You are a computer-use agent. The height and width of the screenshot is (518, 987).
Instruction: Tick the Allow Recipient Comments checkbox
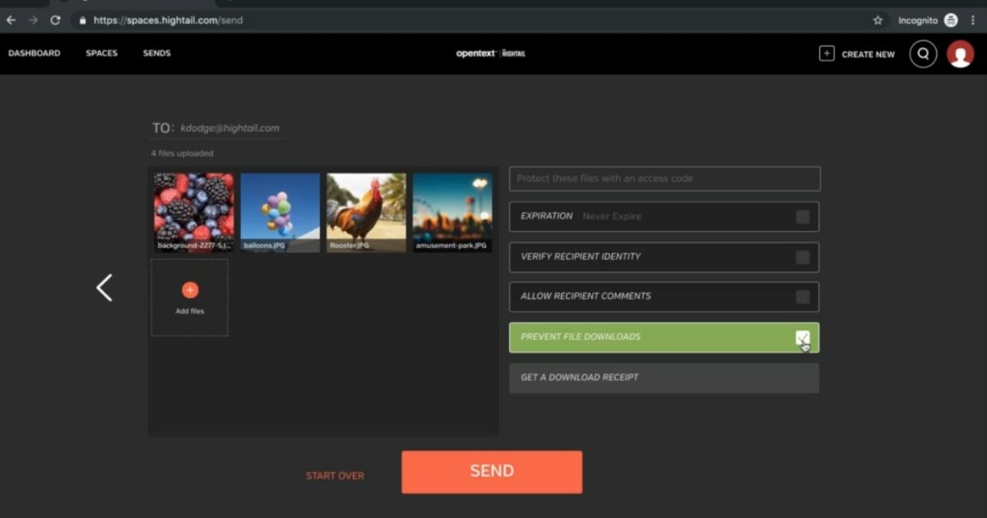[x=802, y=297]
